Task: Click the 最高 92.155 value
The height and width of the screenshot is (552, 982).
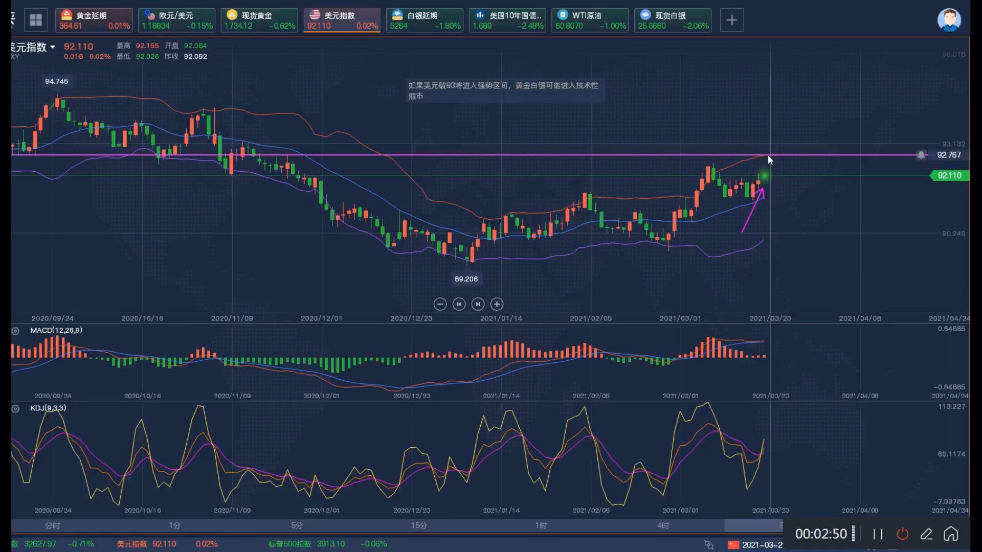Action: (x=147, y=45)
